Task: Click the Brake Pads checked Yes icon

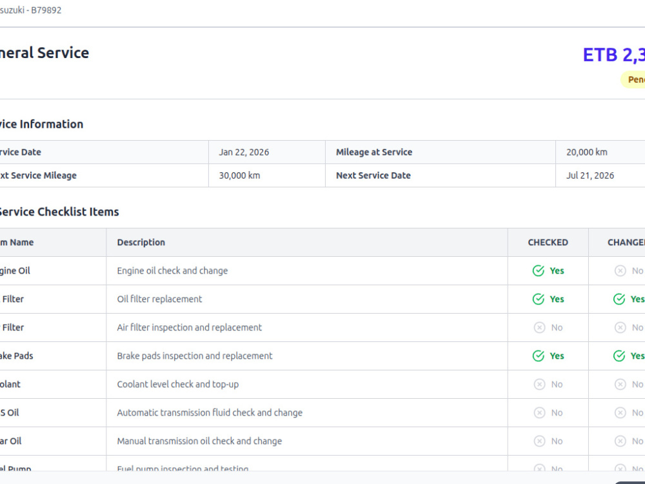Action: 538,356
